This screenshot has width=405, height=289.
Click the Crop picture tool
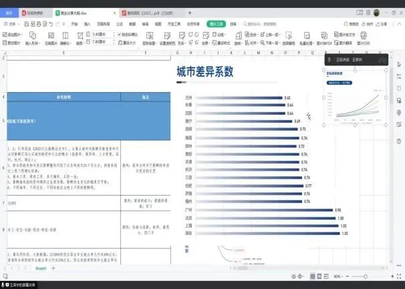point(80,33)
